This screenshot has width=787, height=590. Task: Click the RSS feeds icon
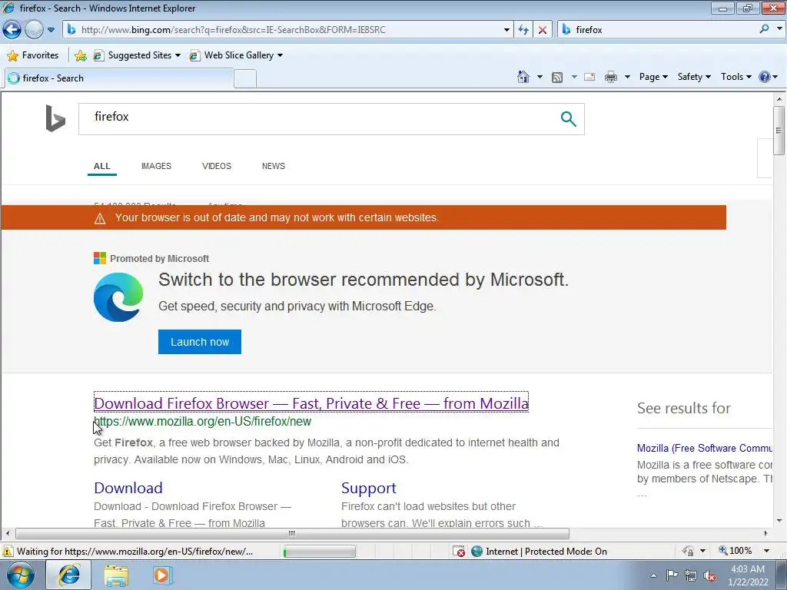pyautogui.click(x=557, y=77)
